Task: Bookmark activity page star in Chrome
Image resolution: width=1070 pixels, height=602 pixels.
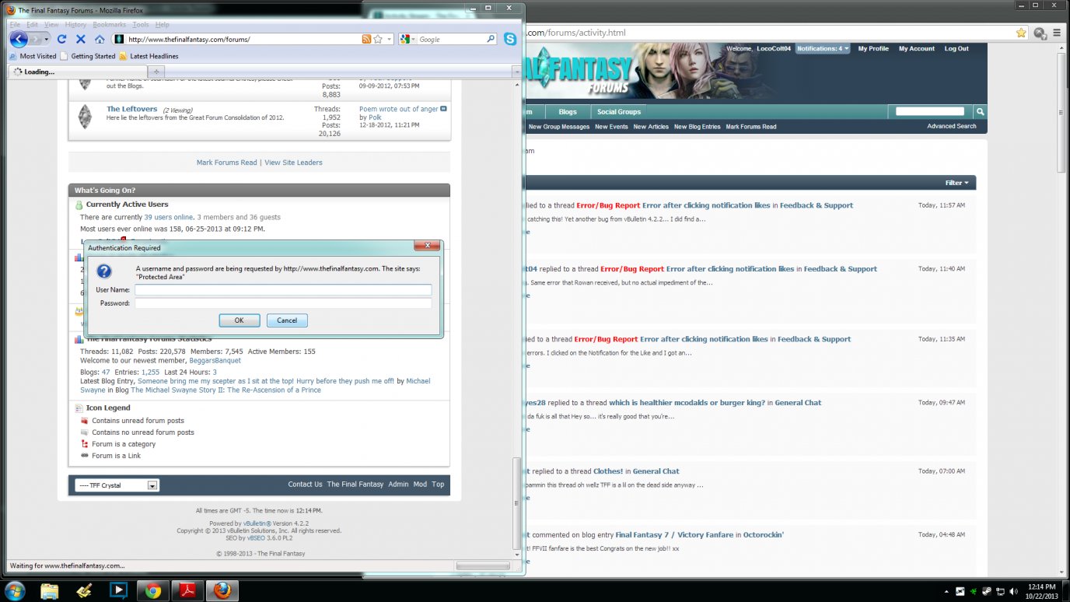Action: tap(1021, 33)
